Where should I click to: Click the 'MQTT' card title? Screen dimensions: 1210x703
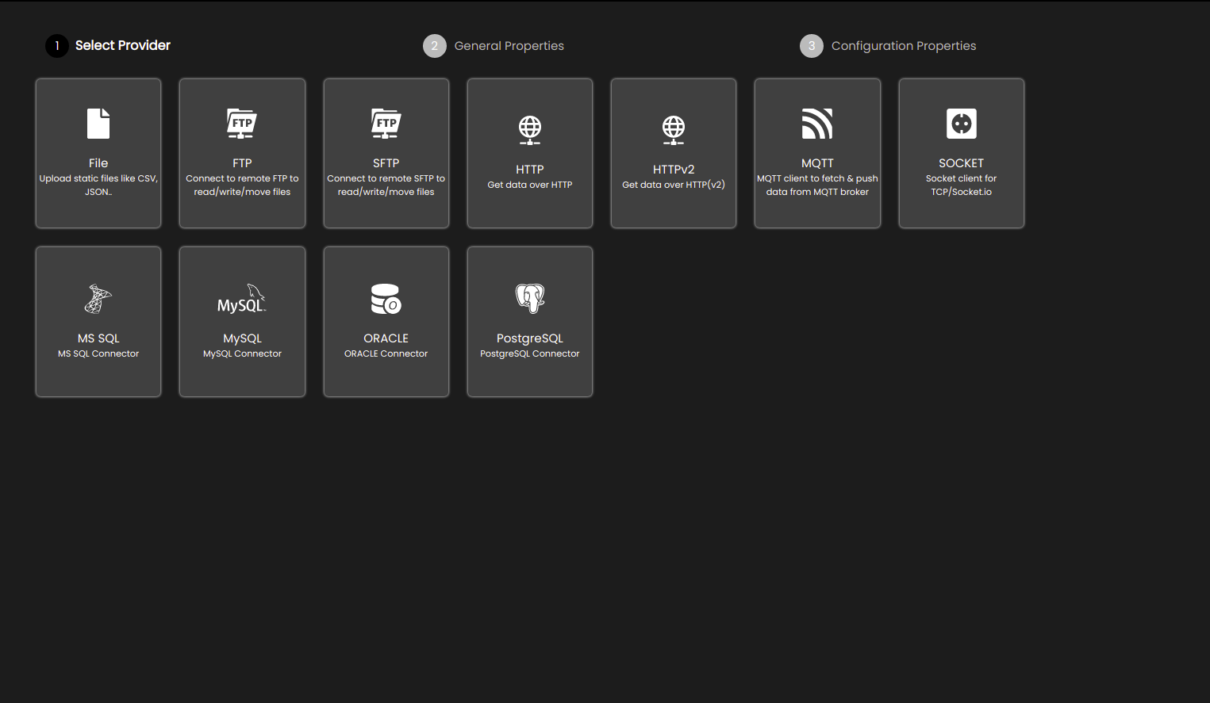pos(817,163)
